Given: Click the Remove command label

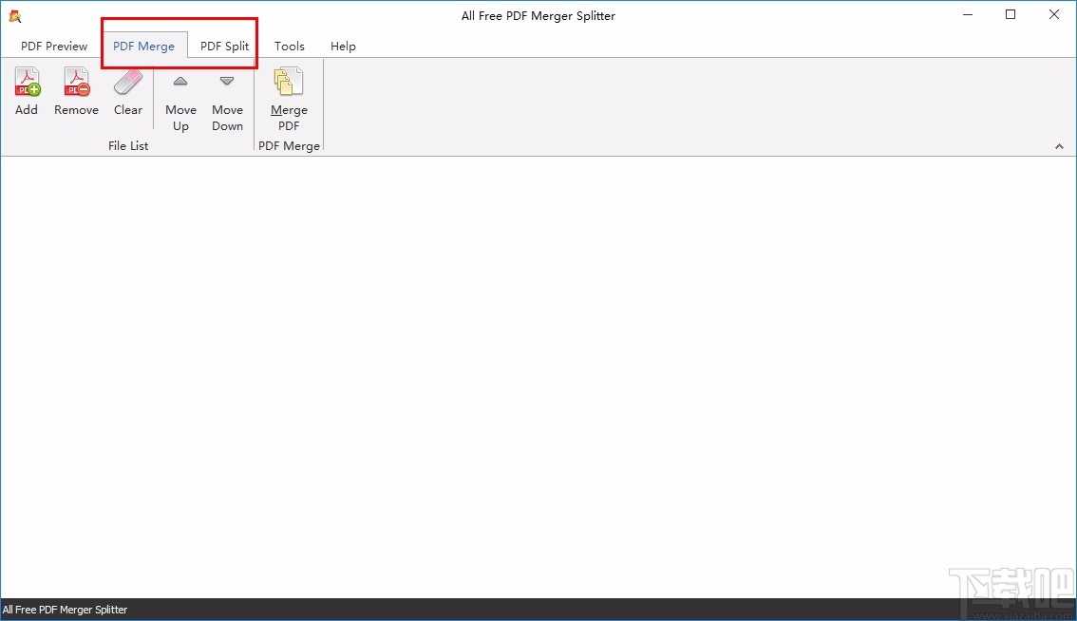Looking at the screenshot, I should pos(76,109).
